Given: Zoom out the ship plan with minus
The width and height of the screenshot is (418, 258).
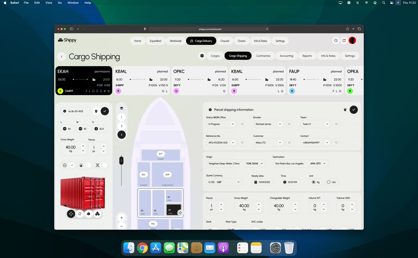Looking at the screenshot, I should (121, 226).
